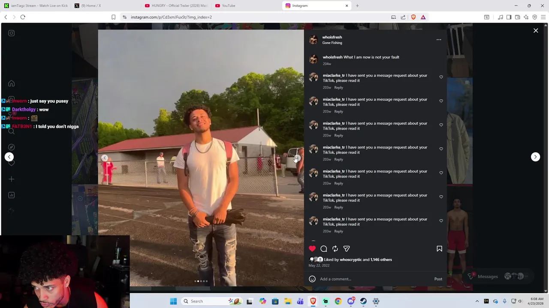Viewport: 549px width, 308px height.
Task: Click carousel image indicator dots
Action: tap(201, 281)
